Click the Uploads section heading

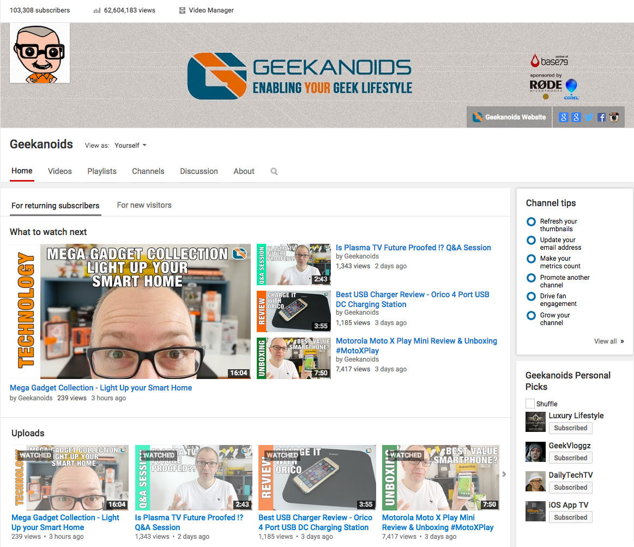[28, 433]
